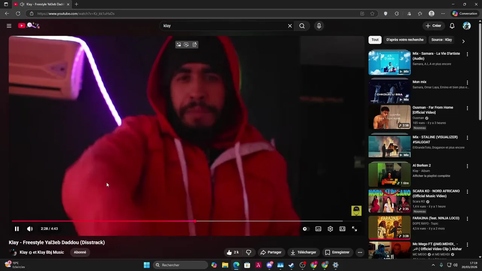Viewport: 482px width, 271px height.
Task: Enter full screen mode
Action: [354, 229]
